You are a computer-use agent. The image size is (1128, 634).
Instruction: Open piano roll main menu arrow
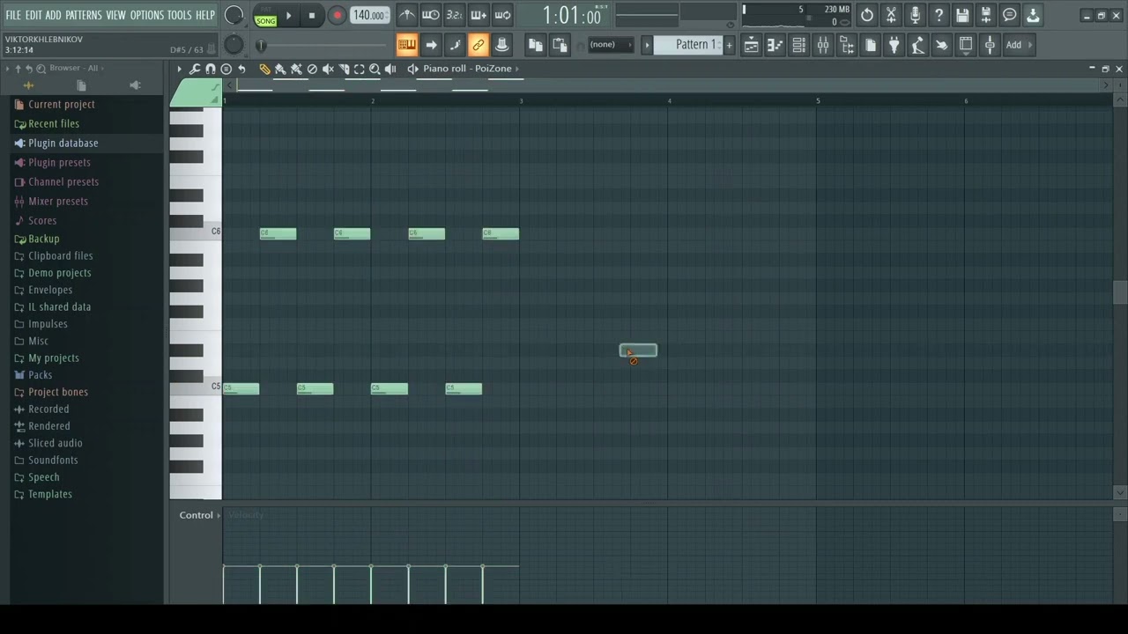coord(179,69)
